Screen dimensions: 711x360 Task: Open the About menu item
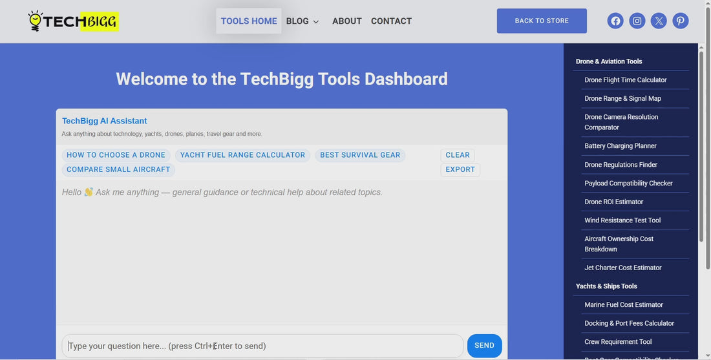[346, 21]
